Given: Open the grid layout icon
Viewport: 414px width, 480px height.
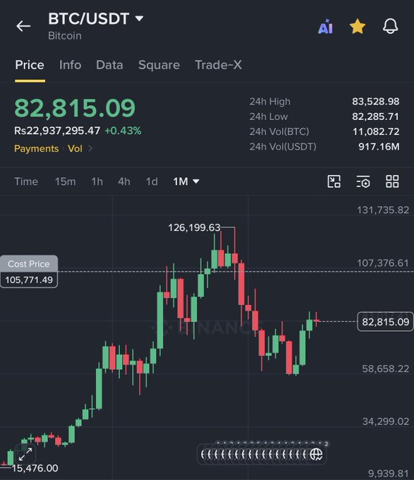Looking at the screenshot, I should tap(392, 181).
